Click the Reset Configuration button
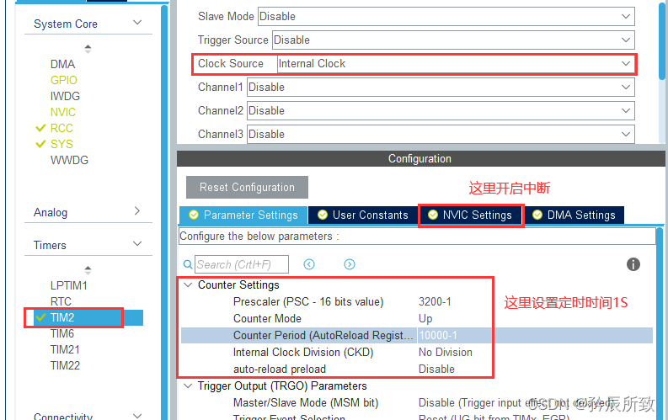The width and height of the screenshot is (668, 420). (x=247, y=187)
